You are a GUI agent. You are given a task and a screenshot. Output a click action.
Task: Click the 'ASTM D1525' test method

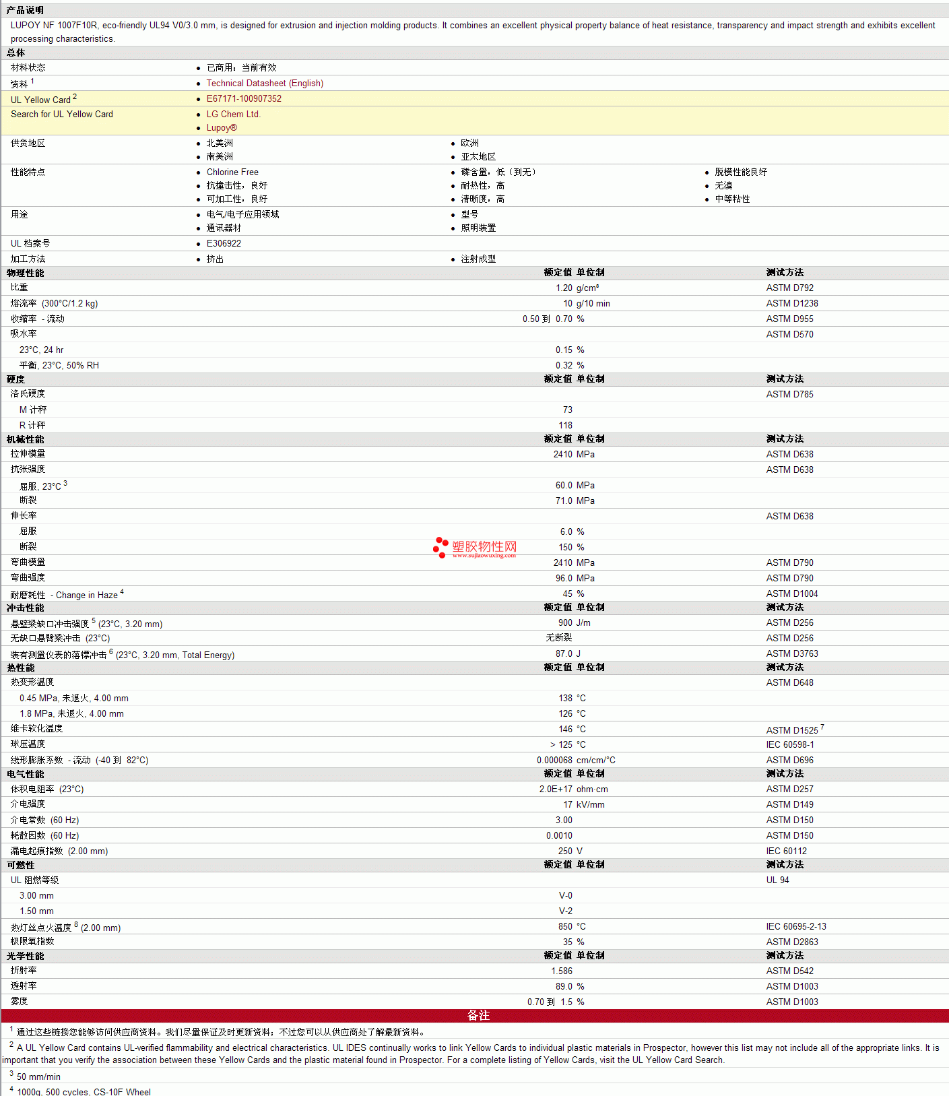(792, 731)
